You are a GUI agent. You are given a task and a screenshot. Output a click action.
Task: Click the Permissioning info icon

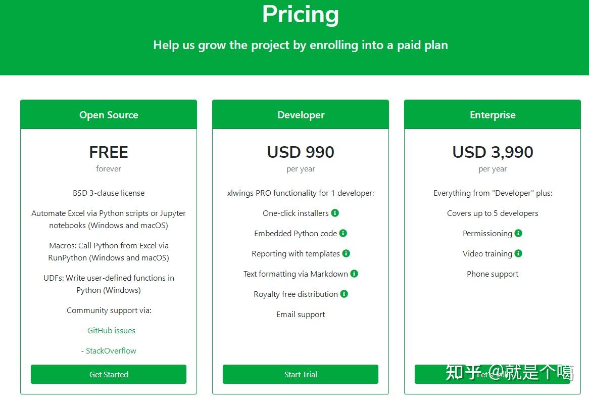pos(518,233)
